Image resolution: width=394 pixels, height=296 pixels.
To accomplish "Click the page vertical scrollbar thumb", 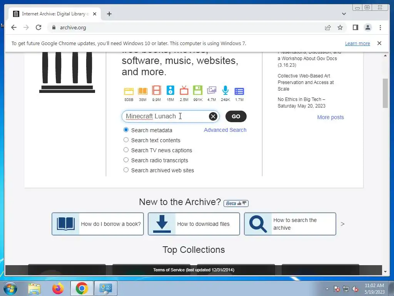I will coord(385,93).
